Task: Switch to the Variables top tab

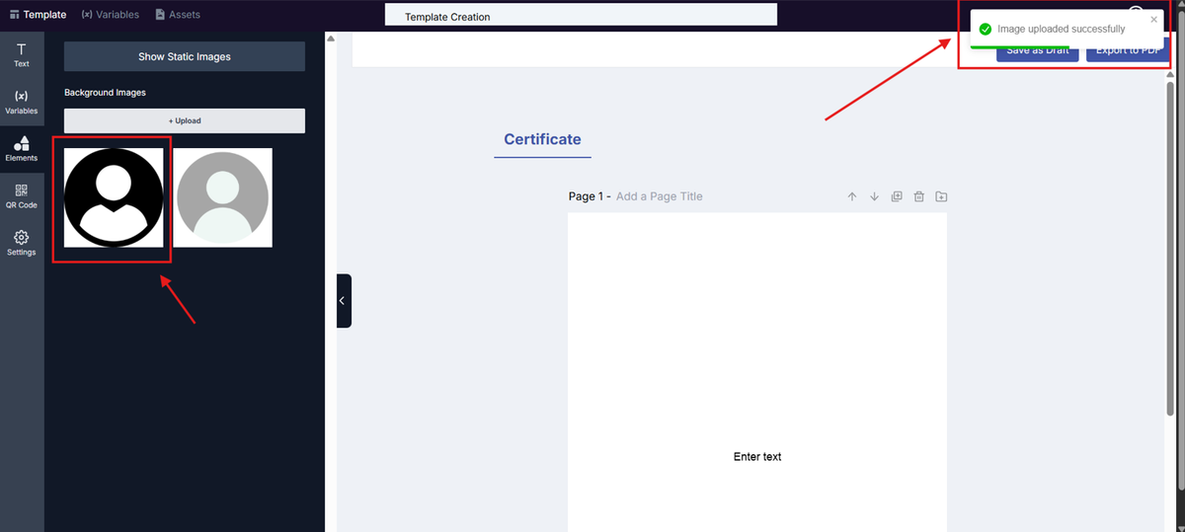Action: click(x=110, y=15)
